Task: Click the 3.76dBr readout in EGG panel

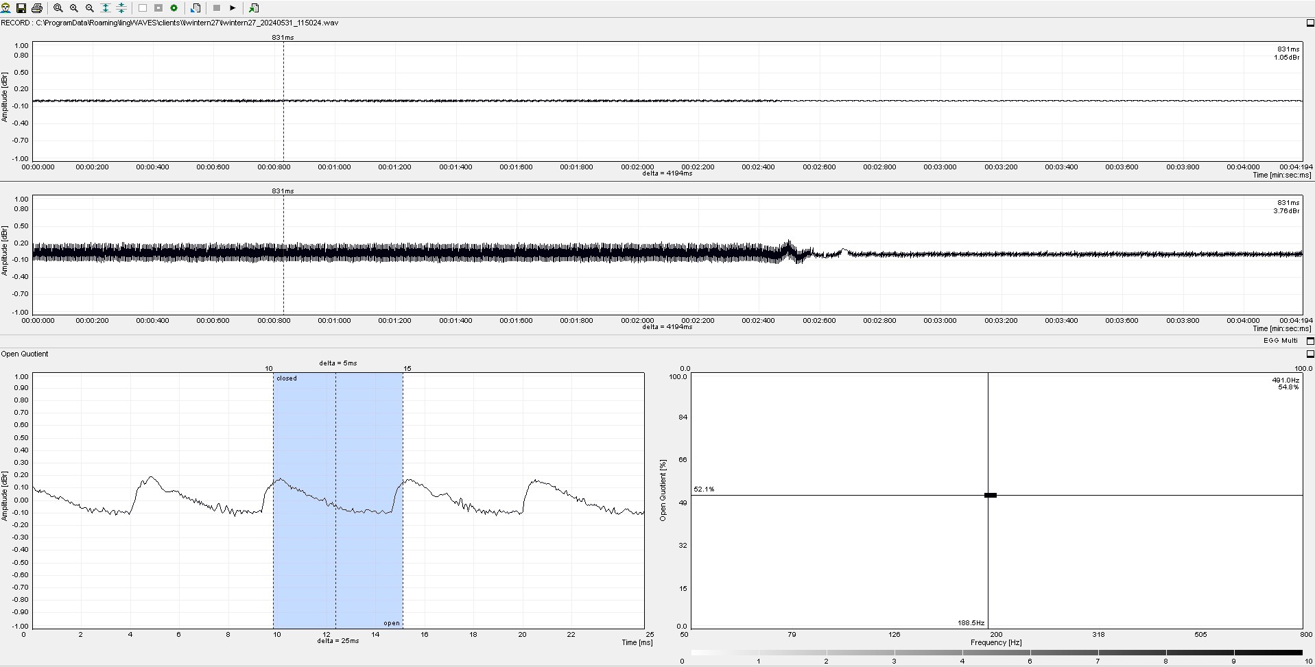Action: [1286, 211]
